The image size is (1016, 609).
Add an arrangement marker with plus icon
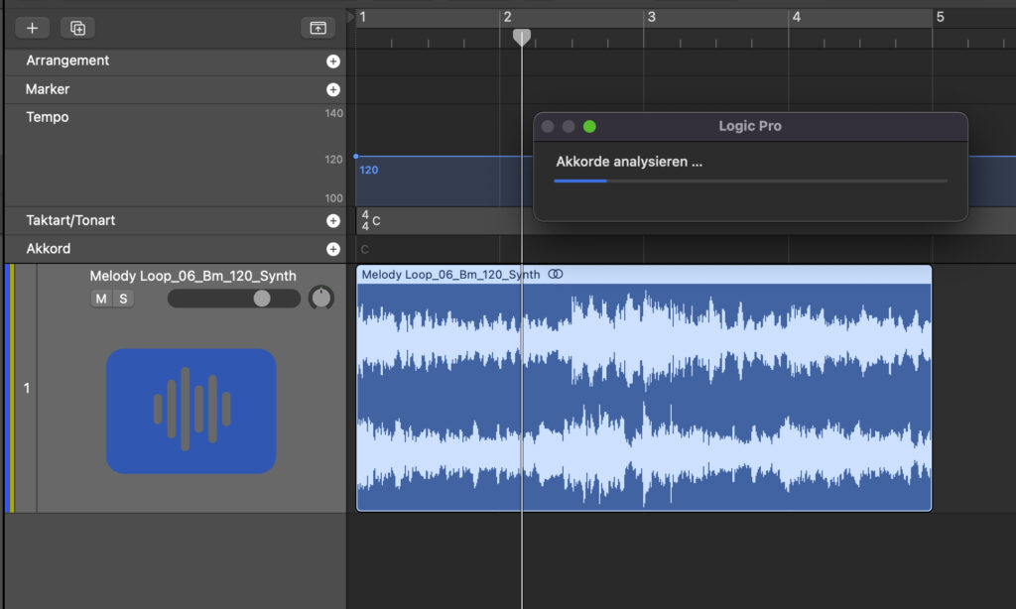(333, 61)
